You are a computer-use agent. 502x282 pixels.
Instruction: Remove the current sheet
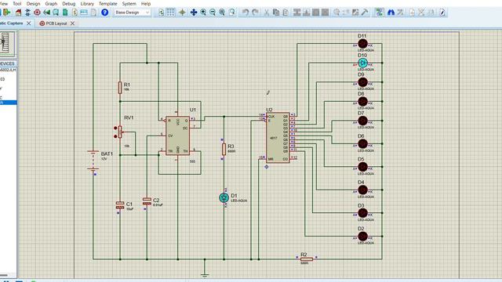pos(421,13)
